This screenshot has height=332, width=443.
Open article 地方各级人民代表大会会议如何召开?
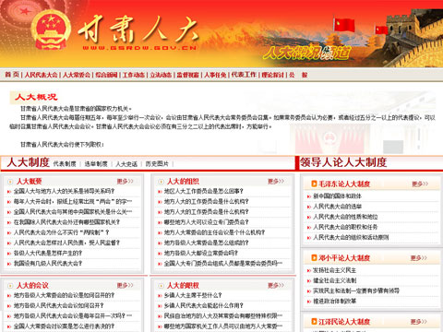click(59, 306)
